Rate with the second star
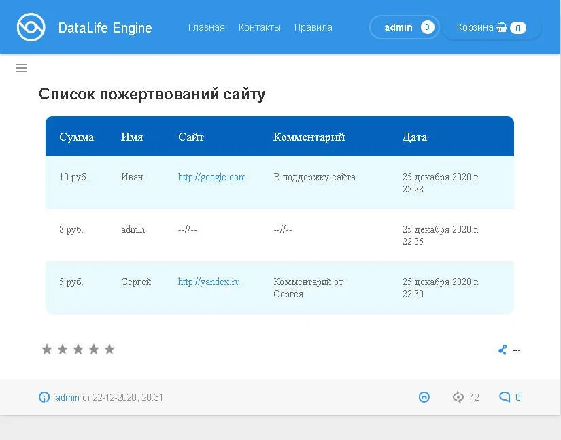The height and width of the screenshot is (440, 561). (x=63, y=349)
